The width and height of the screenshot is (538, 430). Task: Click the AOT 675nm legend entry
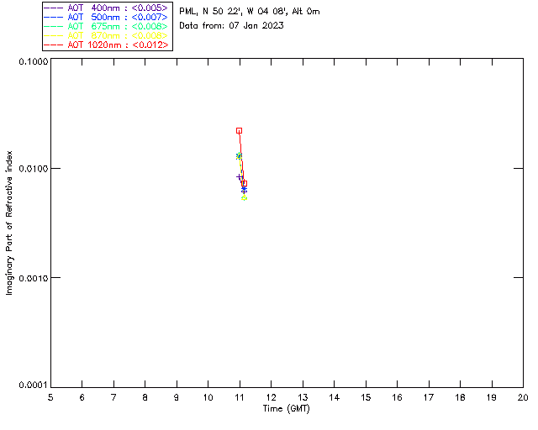[x=106, y=26]
